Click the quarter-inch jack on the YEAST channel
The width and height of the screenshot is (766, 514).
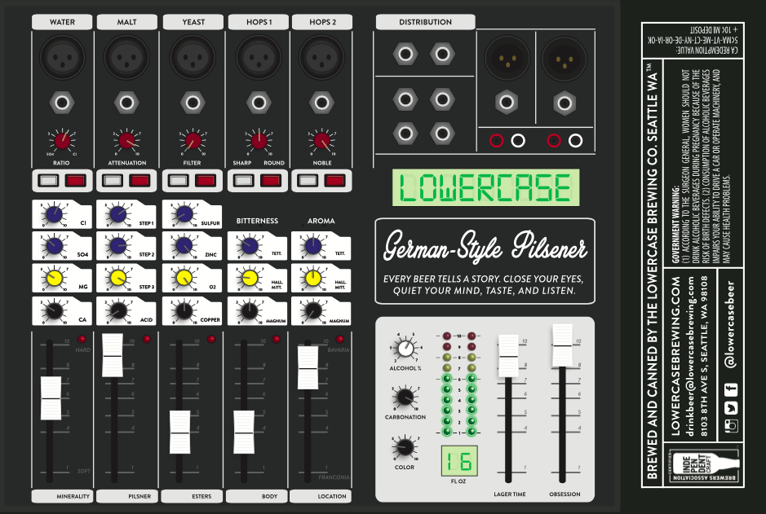pyautogui.click(x=193, y=103)
